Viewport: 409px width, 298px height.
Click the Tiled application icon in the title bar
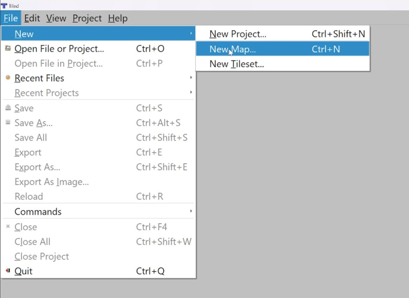coord(4,5)
